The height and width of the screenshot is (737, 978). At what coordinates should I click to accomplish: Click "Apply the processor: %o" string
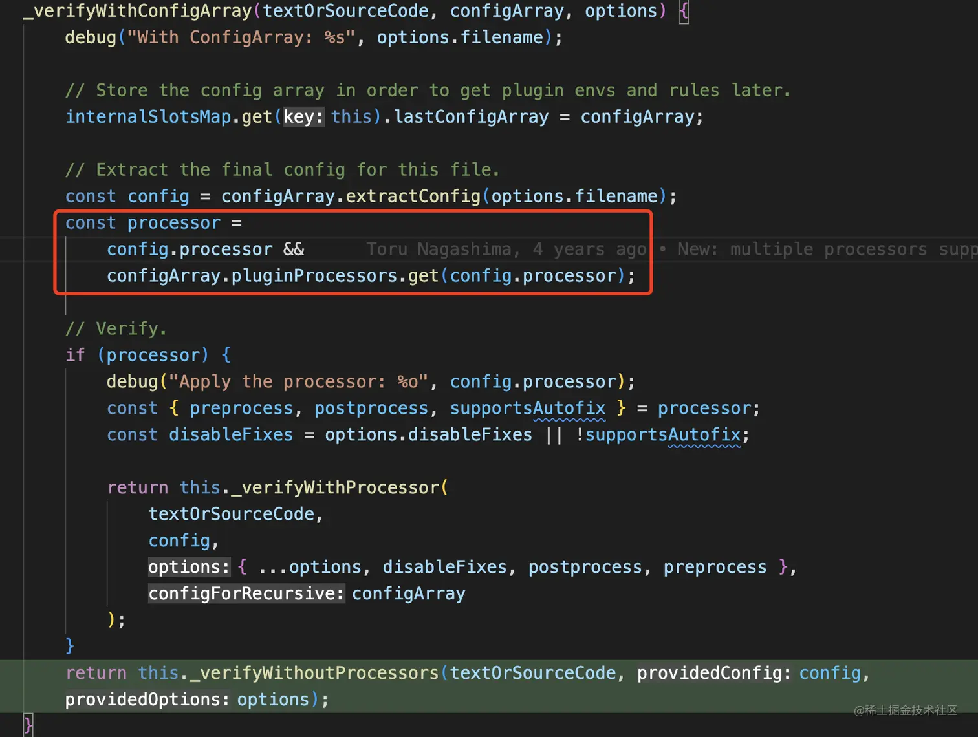coord(298,382)
